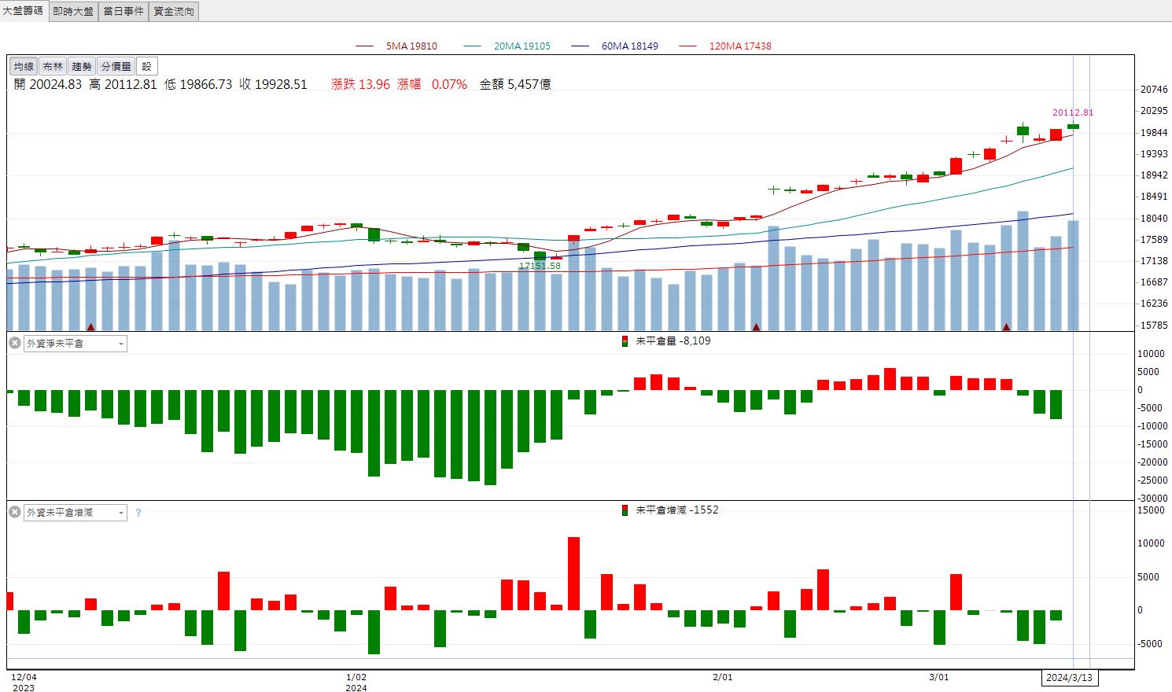The image size is (1172, 692).
Task: Open the 外資淨未平倉 indicator dropdown
Action: click(x=76, y=344)
